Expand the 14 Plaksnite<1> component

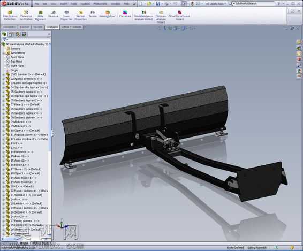click(x=3, y=152)
